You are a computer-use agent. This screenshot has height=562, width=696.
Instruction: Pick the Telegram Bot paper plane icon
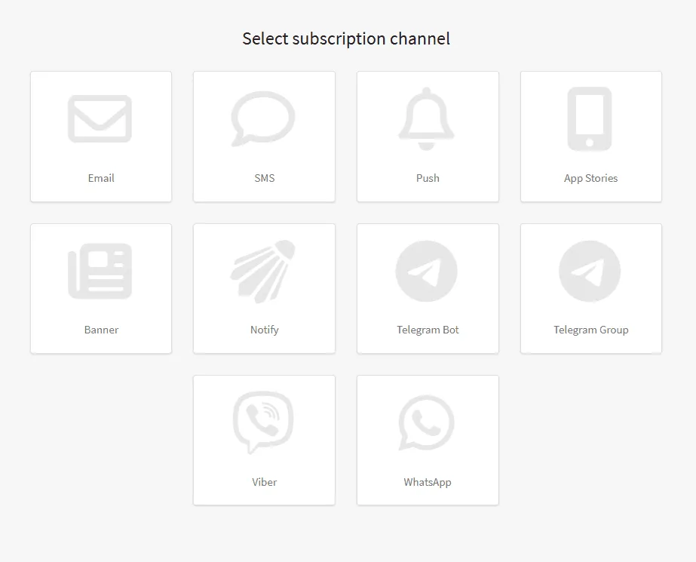pos(426,272)
